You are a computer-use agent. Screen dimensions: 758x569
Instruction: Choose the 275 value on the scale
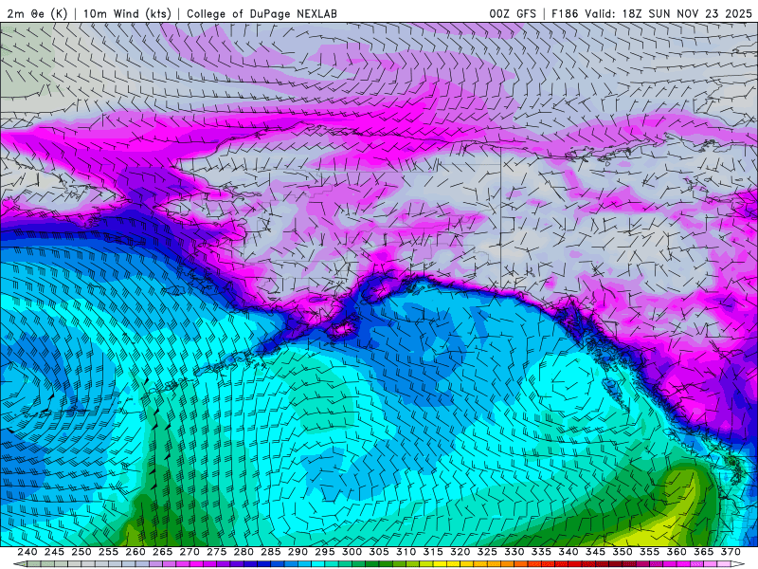coord(217,552)
